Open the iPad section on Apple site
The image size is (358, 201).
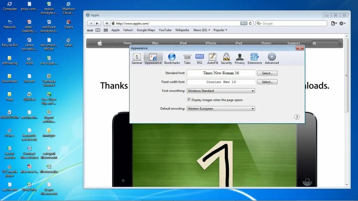[238, 43]
